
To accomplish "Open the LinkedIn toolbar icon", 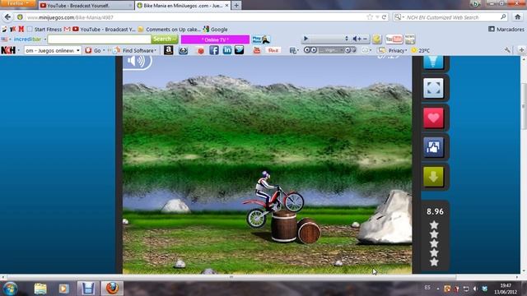I will 227,50.
